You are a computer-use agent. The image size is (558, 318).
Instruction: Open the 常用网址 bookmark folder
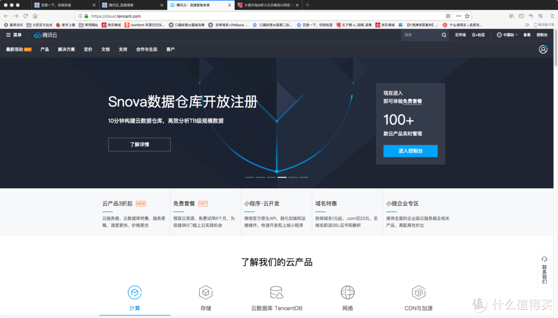click(x=88, y=25)
